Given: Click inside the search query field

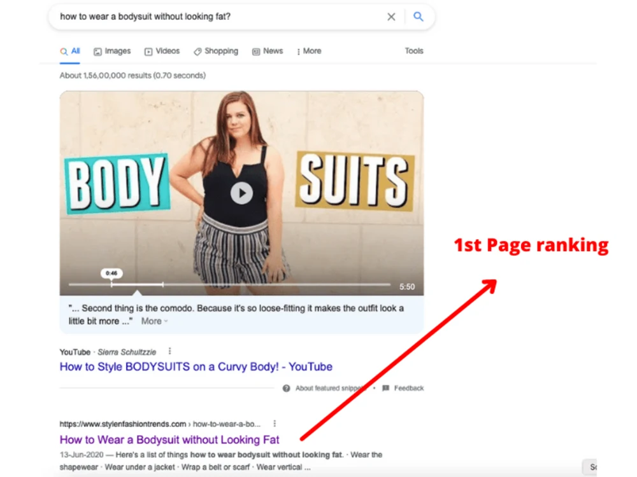Looking at the screenshot, I should pyautogui.click(x=219, y=17).
